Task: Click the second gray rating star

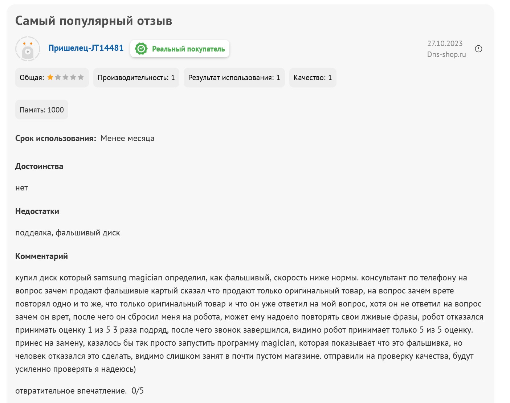Action: (58, 77)
